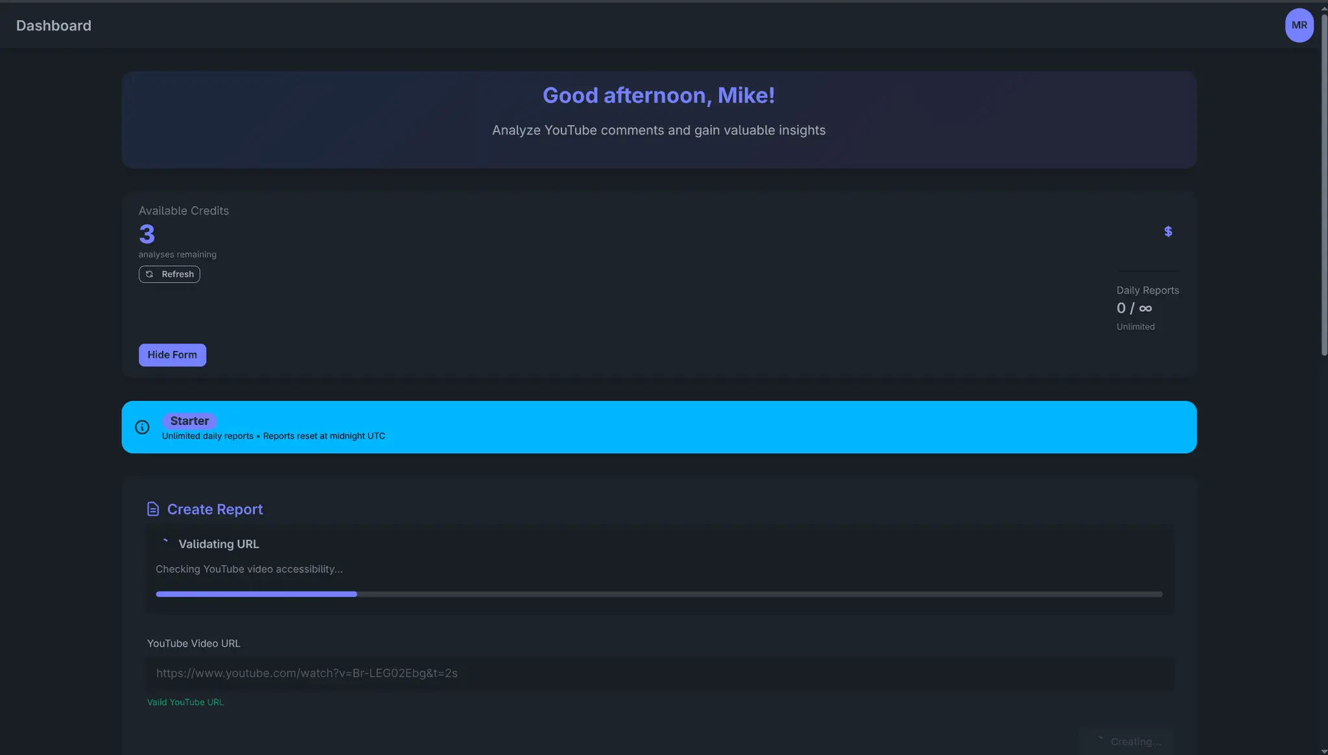Viewport: 1328px width, 755px height.
Task: Click the URL validation progress bar
Action: [659, 594]
